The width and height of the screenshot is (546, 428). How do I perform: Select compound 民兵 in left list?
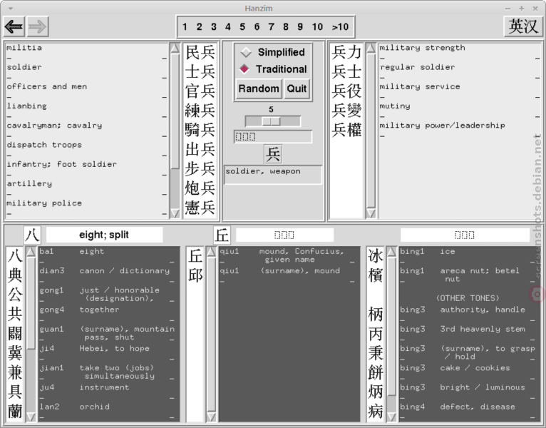coord(200,52)
